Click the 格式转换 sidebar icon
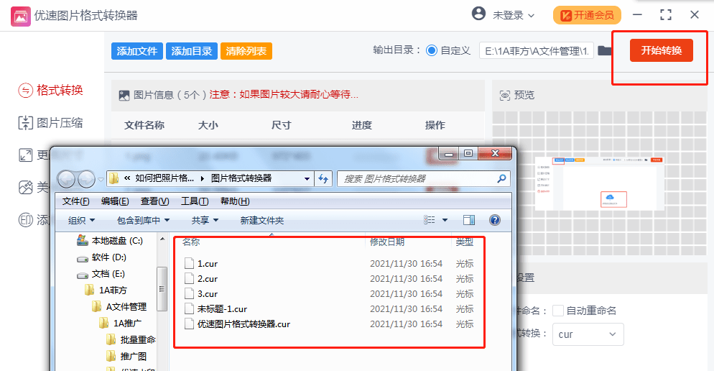The image size is (714, 371). 26,91
